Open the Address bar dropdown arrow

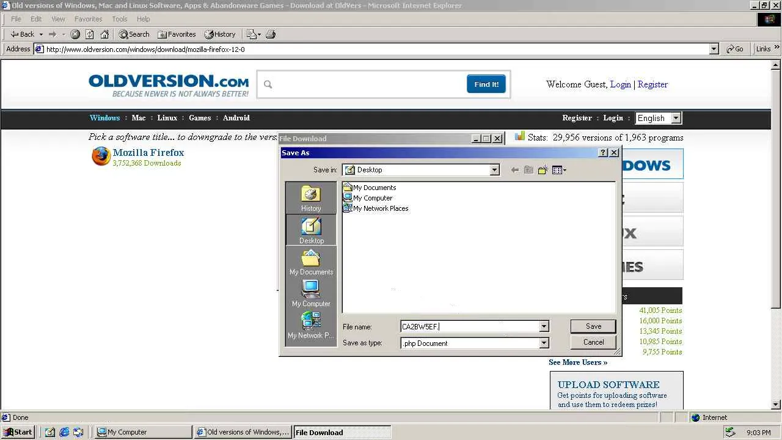(x=714, y=49)
